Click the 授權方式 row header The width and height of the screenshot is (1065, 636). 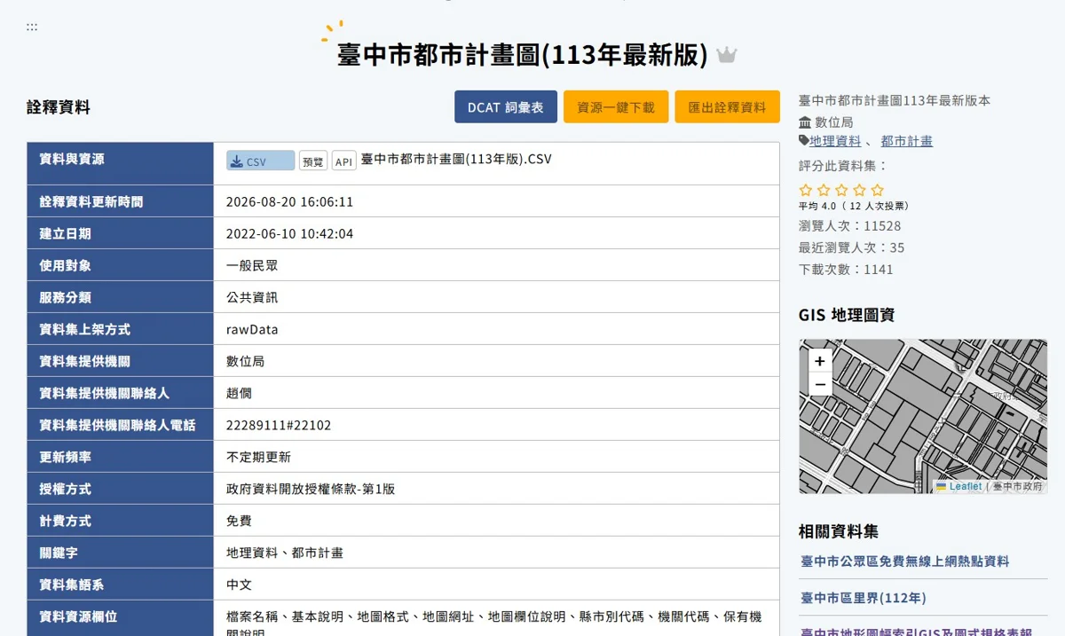(x=120, y=489)
